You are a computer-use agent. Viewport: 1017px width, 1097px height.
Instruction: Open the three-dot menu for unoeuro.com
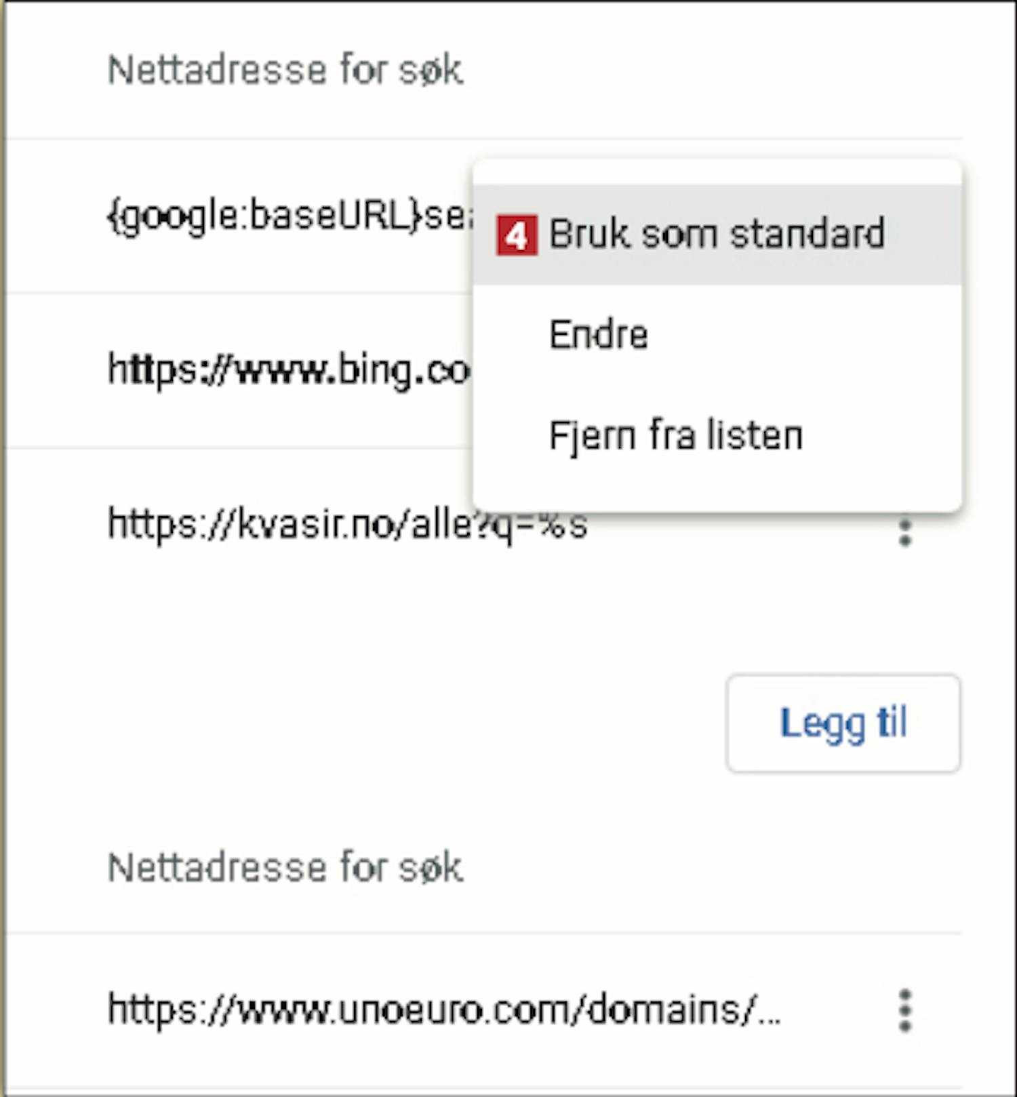click(904, 1010)
